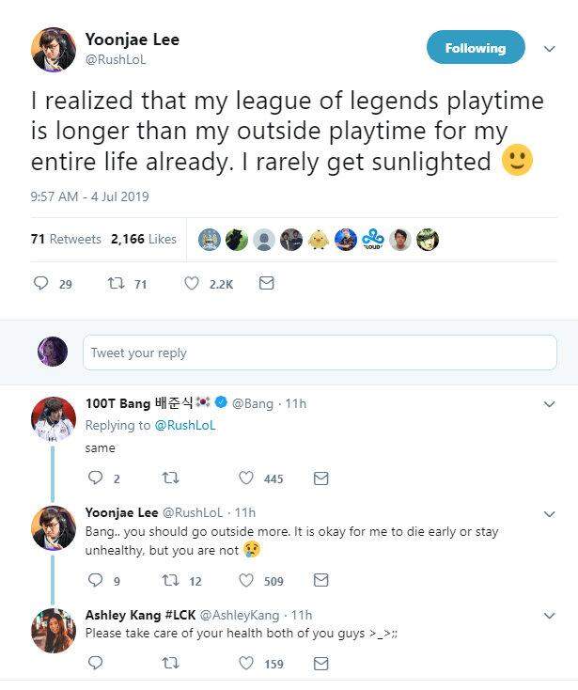The image size is (578, 690).
Task: Like the main tweet with 2.2K likes
Action: click(192, 283)
